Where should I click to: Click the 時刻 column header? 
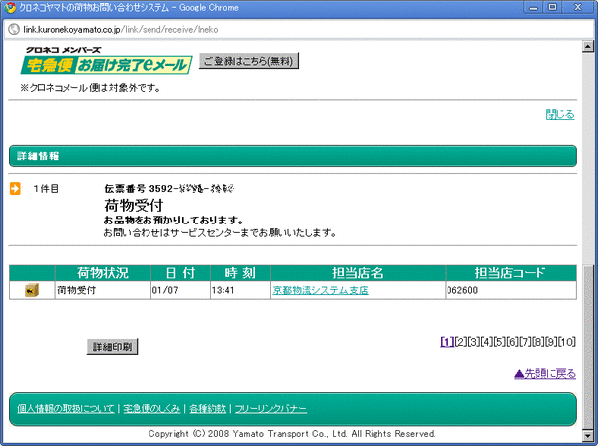click(240, 273)
